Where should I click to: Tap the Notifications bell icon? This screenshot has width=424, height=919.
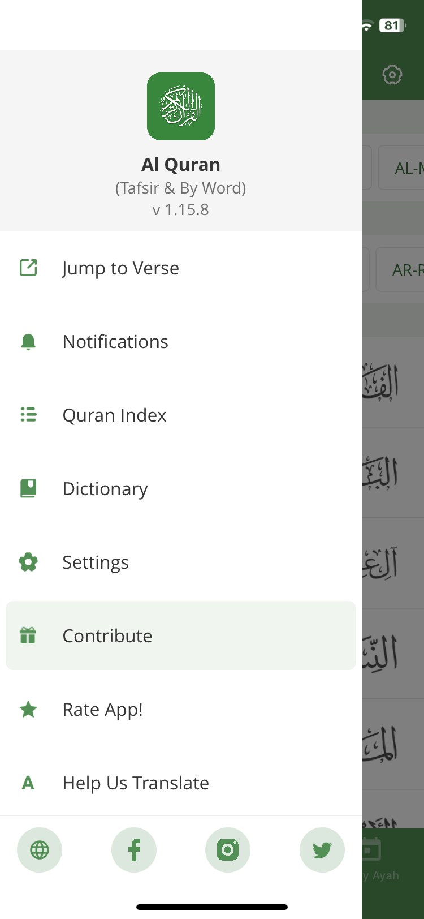tap(28, 342)
